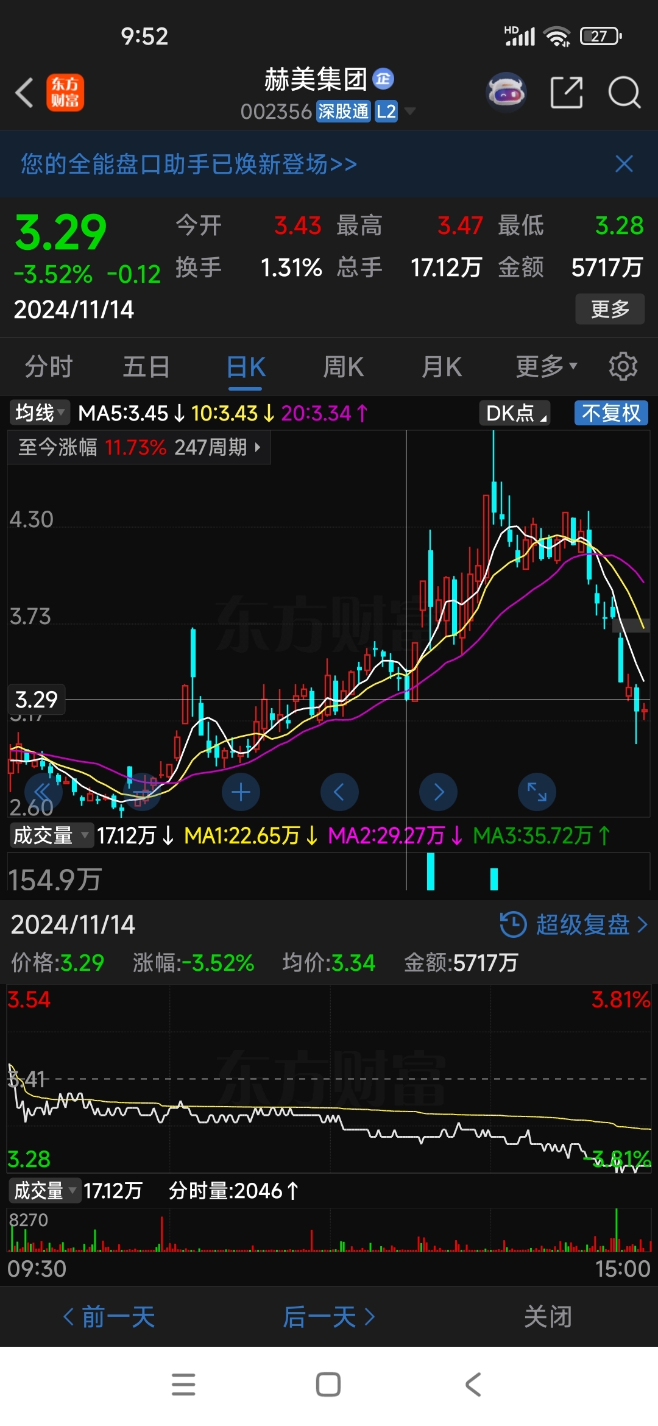Tap the blue 企 badge beside 赫美集团

(x=383, y=79)
